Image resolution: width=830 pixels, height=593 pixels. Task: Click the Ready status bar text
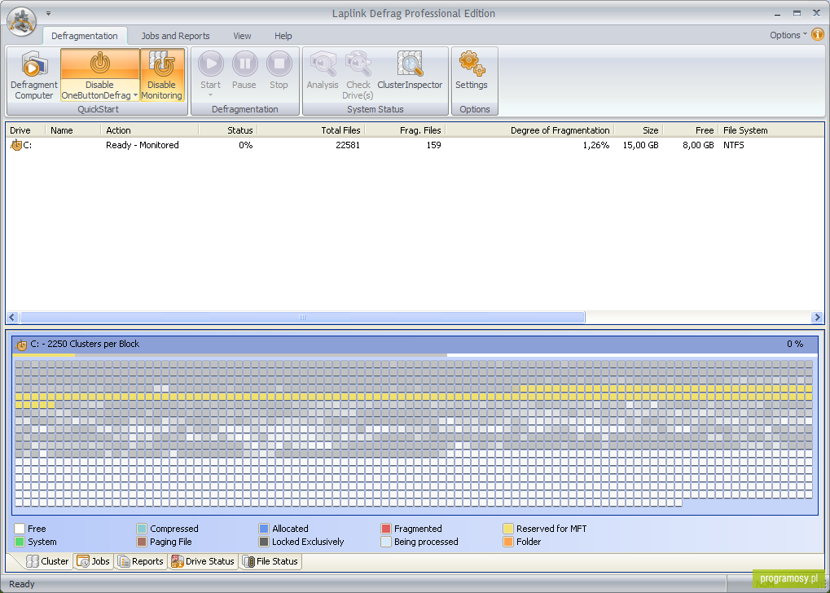click(22, 584)
